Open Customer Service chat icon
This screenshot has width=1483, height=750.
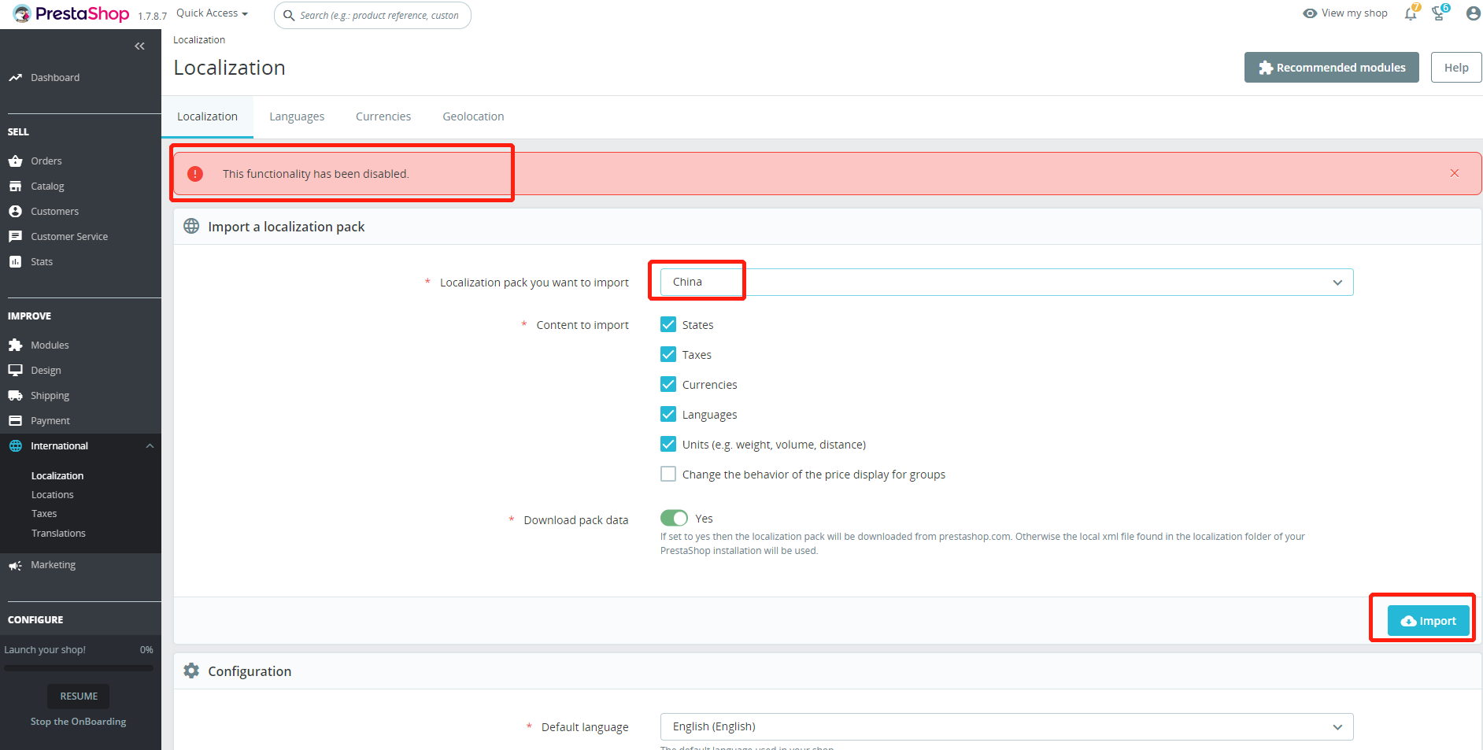(x=15, y=236)
